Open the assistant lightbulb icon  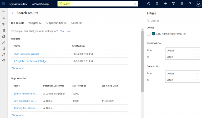pos(157,4)
